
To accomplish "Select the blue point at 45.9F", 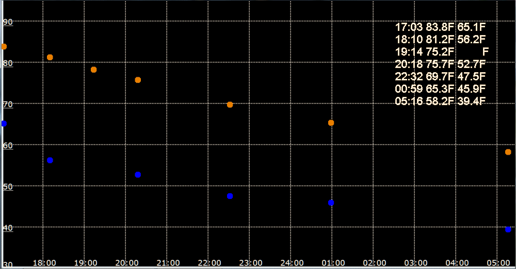I will pyautogui.click(x=331, y=203).
